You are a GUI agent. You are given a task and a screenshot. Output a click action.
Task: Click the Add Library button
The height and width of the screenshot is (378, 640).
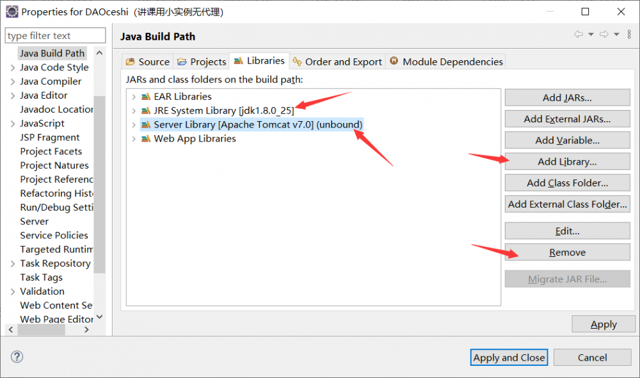point(567,161)
